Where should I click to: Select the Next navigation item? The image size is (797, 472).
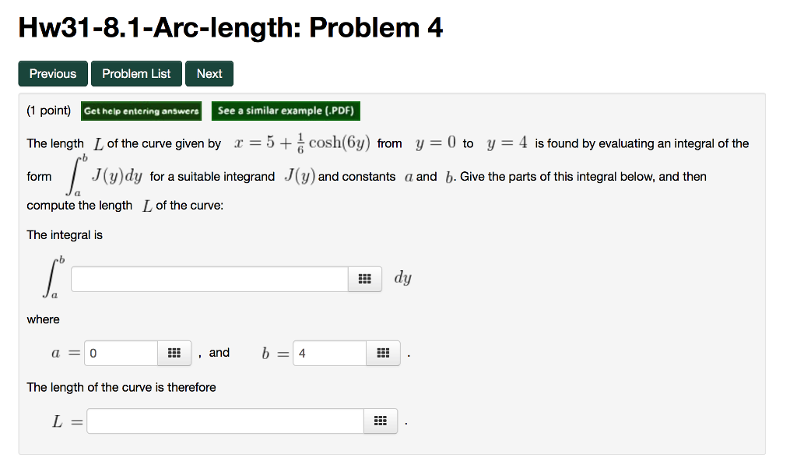click(209, 73)
